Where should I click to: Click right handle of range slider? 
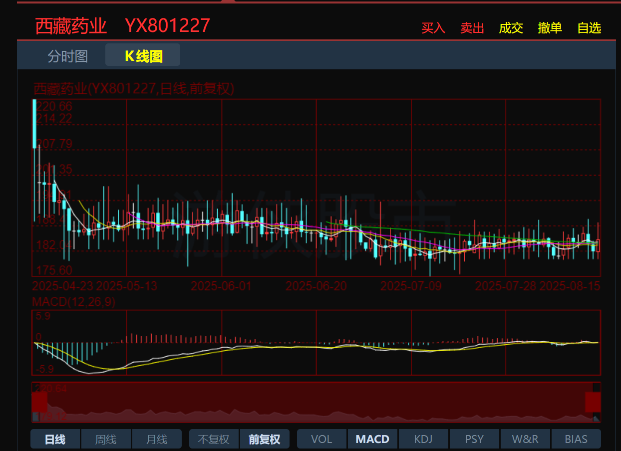point(593,402)
